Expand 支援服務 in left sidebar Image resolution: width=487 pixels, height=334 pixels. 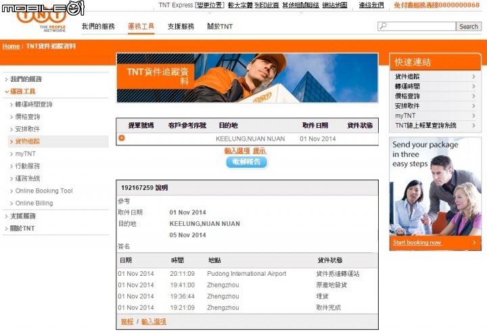[x=23, y=216]
